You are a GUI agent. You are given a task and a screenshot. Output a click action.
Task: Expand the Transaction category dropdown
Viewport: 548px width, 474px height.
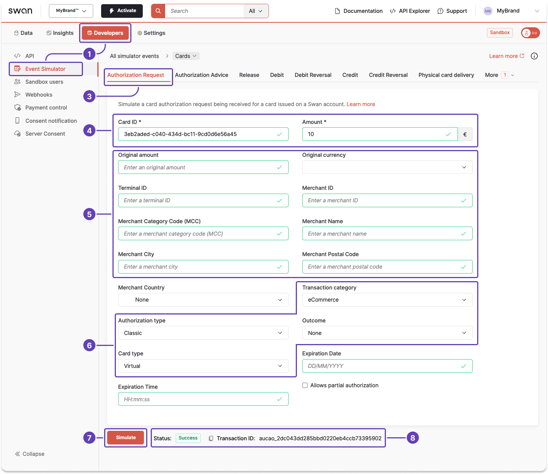tap(387, 300)
